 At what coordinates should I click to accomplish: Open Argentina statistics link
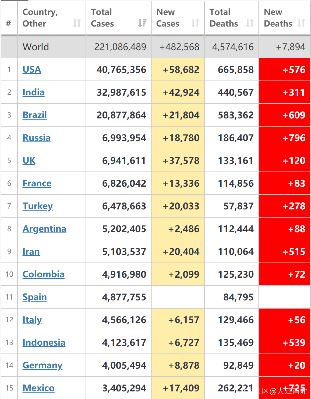point(44,229)
